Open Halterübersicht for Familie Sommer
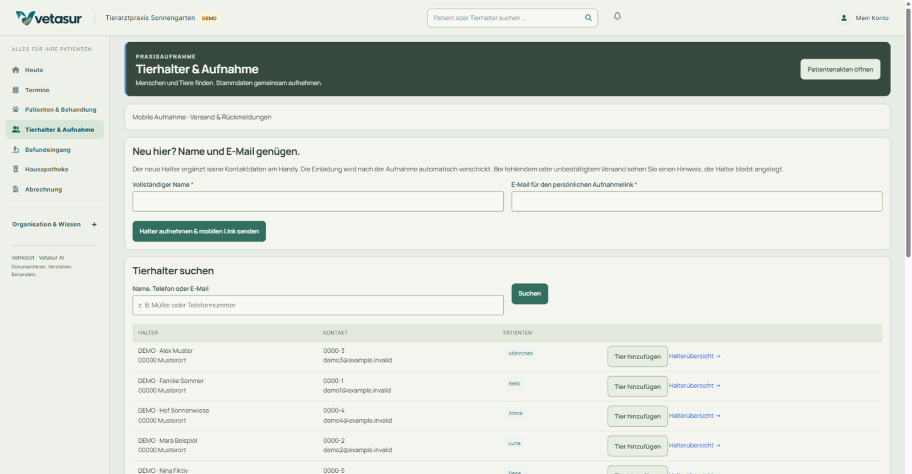 (x=695, y=386)
